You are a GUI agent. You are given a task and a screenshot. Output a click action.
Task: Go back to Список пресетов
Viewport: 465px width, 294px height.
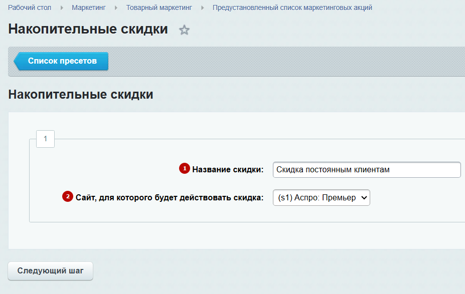coord(61,61)
